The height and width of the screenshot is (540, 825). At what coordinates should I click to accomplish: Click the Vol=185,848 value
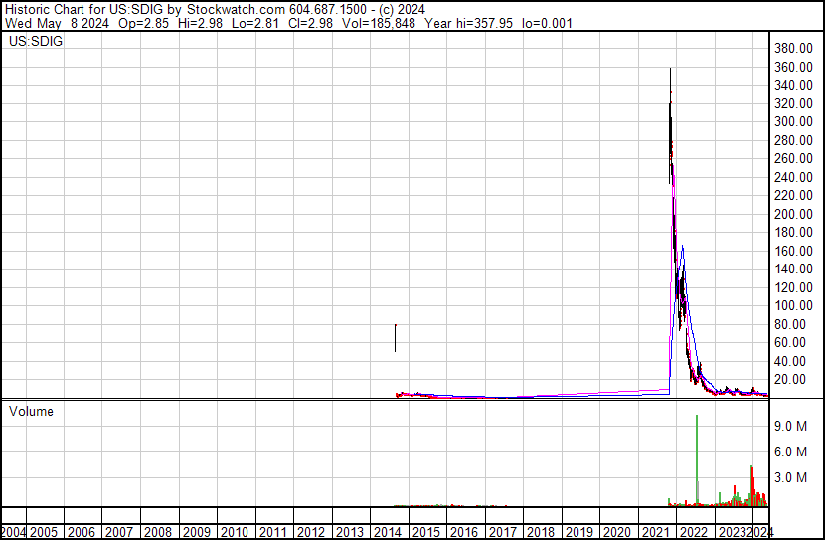point(379,23)
